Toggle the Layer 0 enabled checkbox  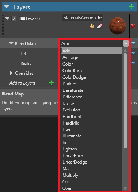click(x=14, y=19)
